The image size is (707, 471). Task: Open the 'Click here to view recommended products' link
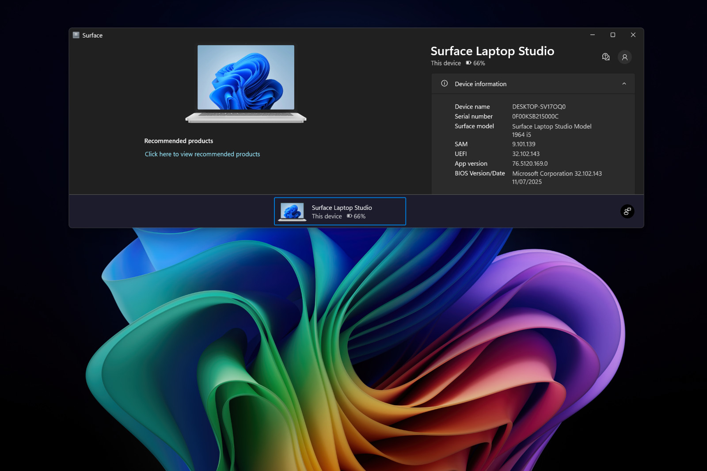point(202,154)
